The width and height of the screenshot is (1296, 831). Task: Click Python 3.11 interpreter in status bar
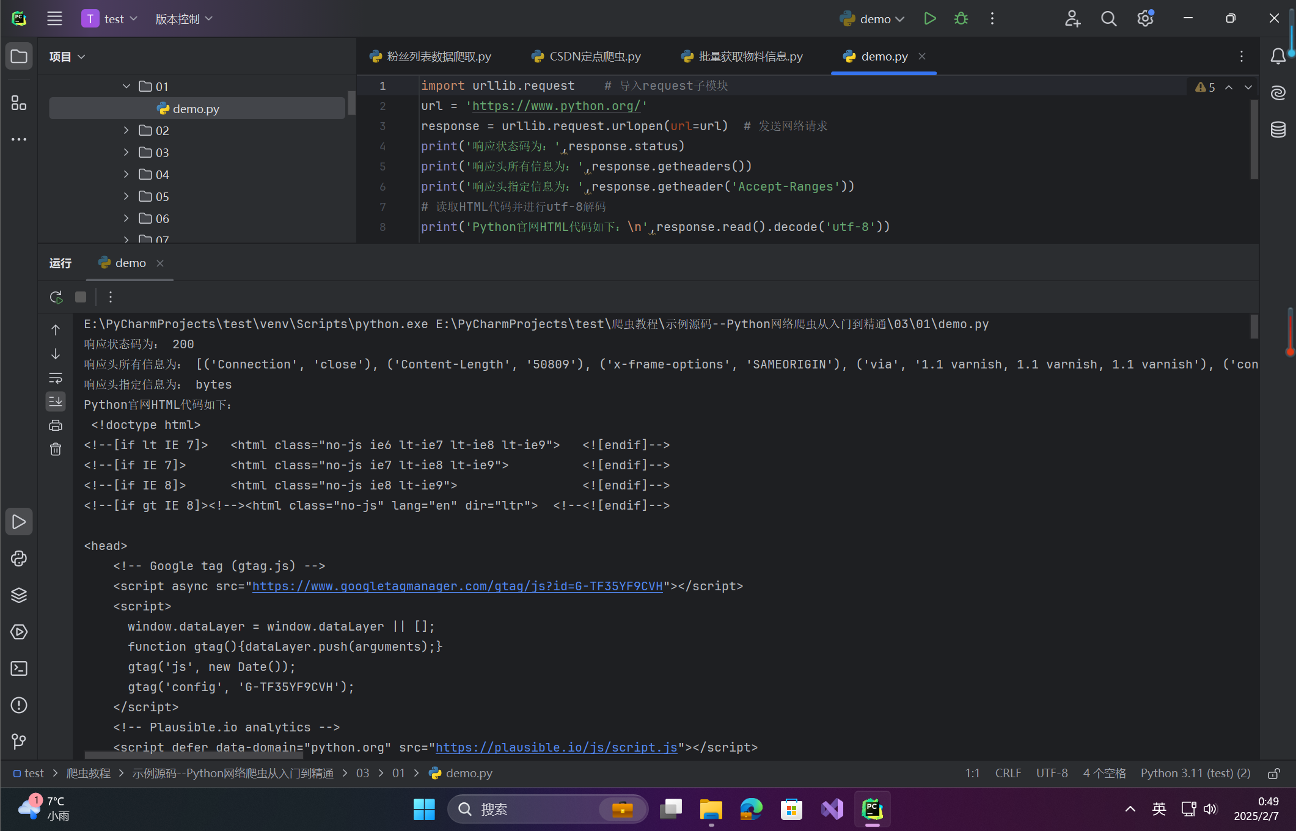click(x=1195, y=774)
